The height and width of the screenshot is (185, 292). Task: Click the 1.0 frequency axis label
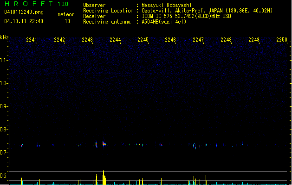click(x=4, y=83)
